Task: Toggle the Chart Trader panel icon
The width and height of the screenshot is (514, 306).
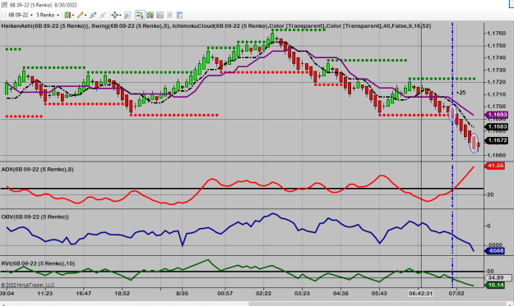Action: pos(140,15)
